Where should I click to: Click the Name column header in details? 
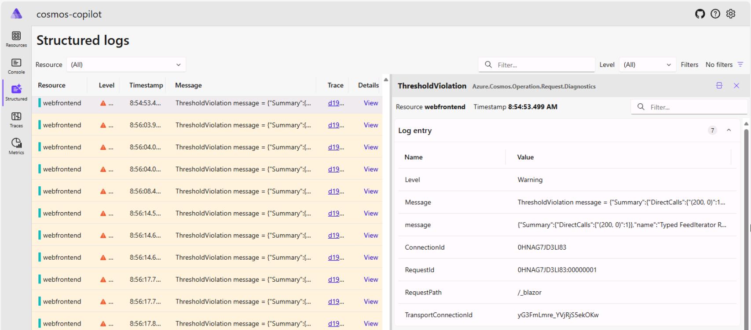[414, 157]
